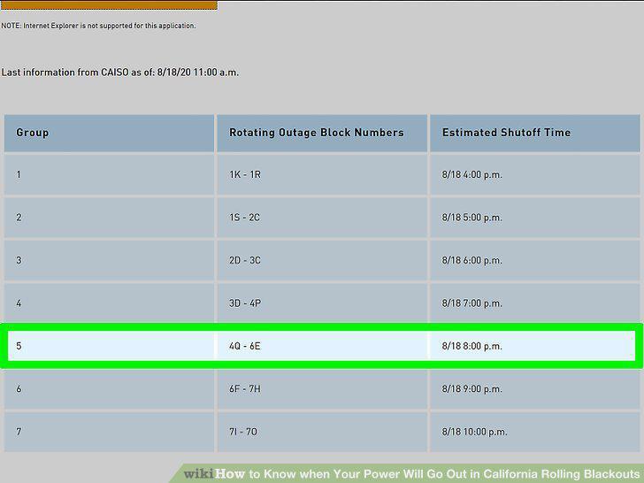Click group number 5 cell
644x483 pixels.
tap(111, 346)
